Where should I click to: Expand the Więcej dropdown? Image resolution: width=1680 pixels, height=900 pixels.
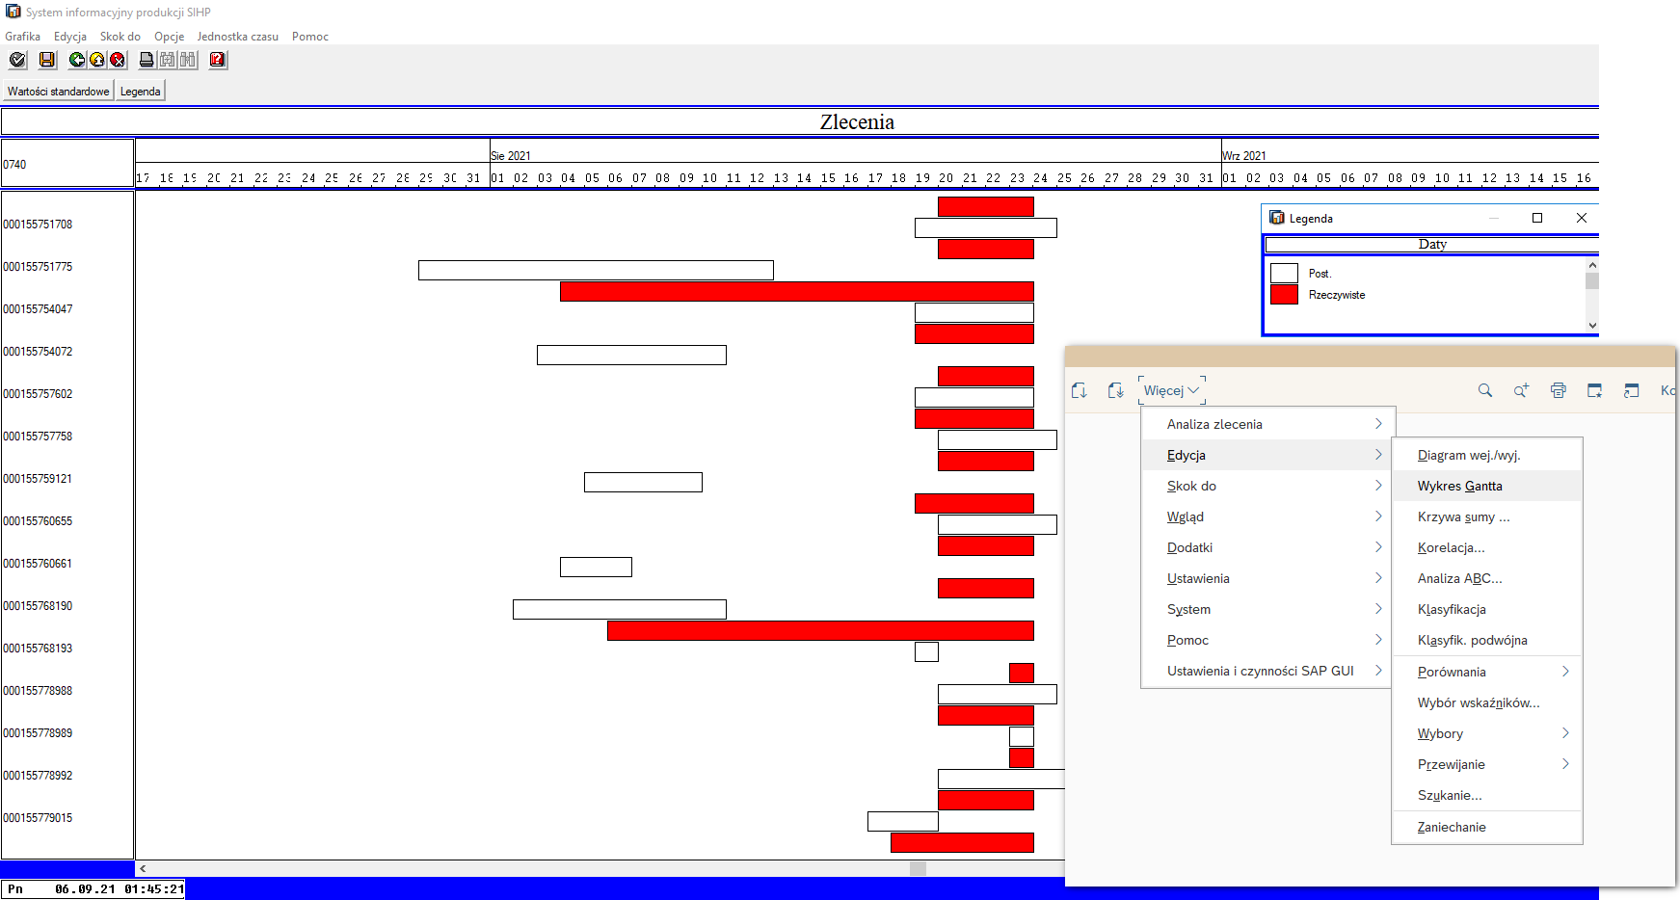[x=1171, y=390]
